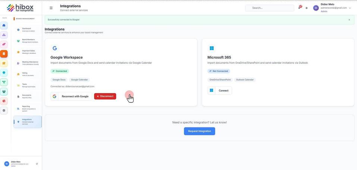The height and width of the screenshot is (170, 357).
Task: Click the Not Connected status badge
Action: 219,71
